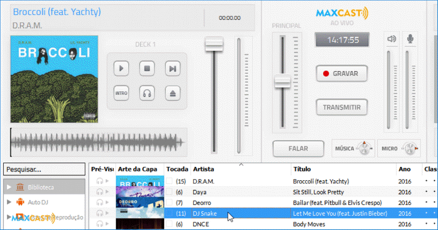Click the 00:00:00 elapsed time display
Image resolution: width=438 pixels, height=230 pixels.
point(229,18)
